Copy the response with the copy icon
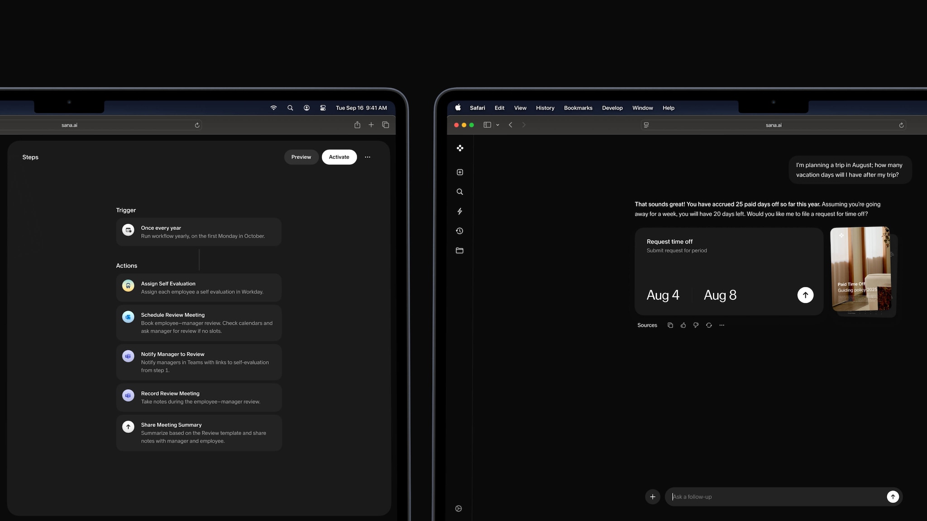This screenshot has height=521, width=927. [670, 325]
